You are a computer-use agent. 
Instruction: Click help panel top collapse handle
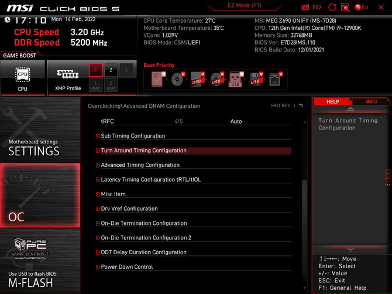point(350,109)
